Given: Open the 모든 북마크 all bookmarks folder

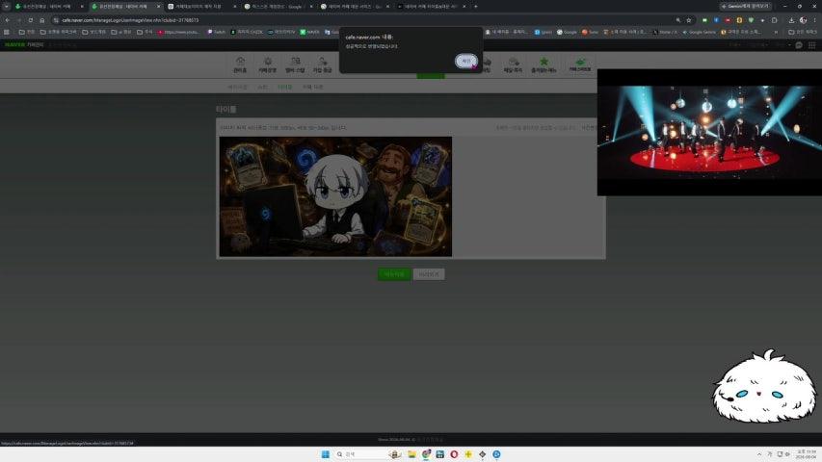Looking at the screenshot, I should (x=802, y=32).
